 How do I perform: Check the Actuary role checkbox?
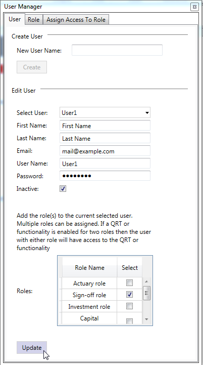[129, 283]
